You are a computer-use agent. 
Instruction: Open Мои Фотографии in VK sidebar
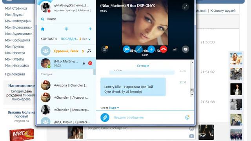[18, 21]
